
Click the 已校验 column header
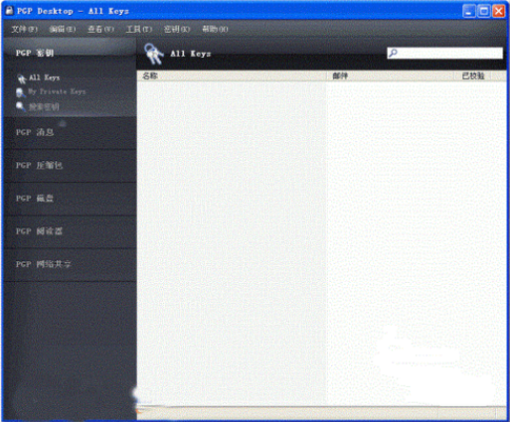point(473,75)
